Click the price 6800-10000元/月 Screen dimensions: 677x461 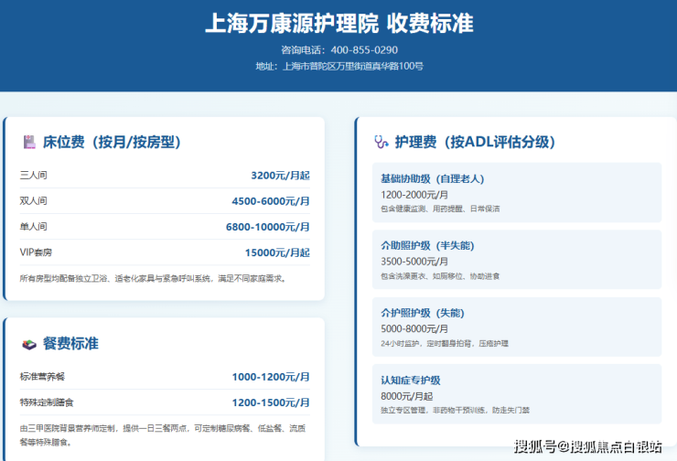(268, 227)
